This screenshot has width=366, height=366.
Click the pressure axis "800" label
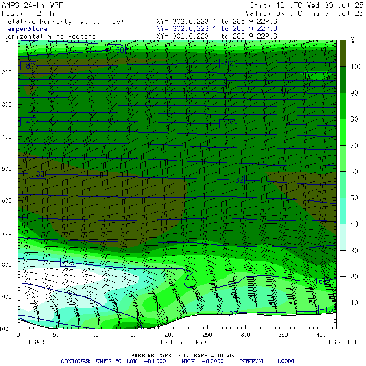[x=7, y=265]
